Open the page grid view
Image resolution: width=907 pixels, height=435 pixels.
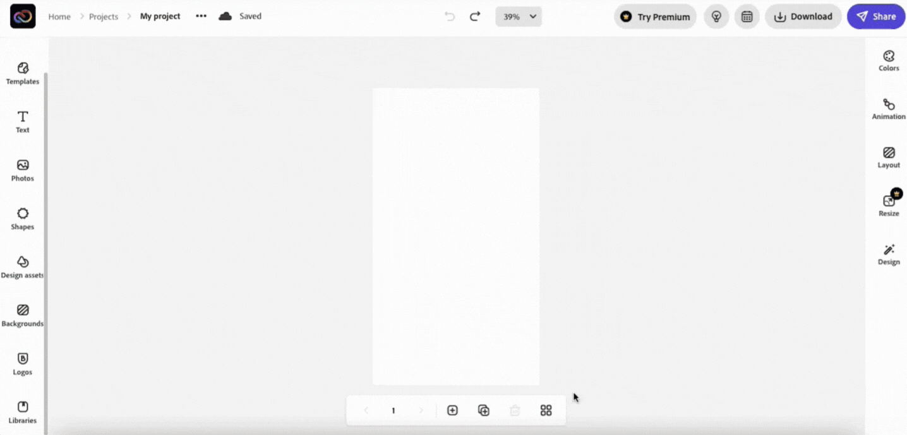coord(546,410)
